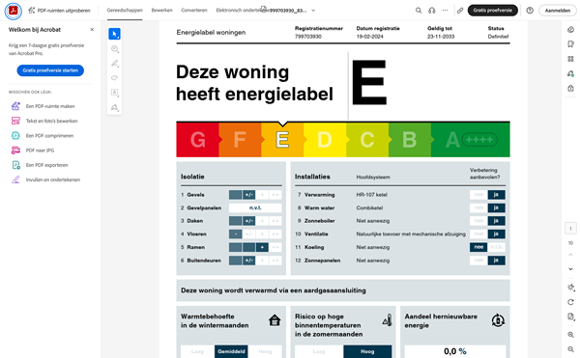The height and width of the screenshot is (358, 580).
Task: Select the arrow selection tool
Action: [114, 34]
